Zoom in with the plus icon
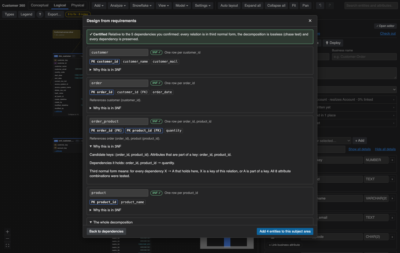400x253 pixels. click(7, 232)
